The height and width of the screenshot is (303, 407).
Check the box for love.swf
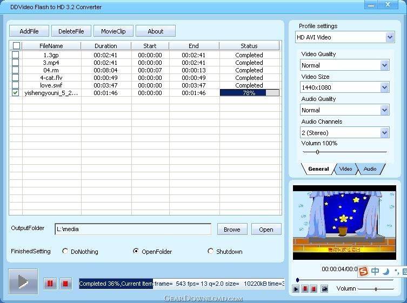[x=15, y=85]
